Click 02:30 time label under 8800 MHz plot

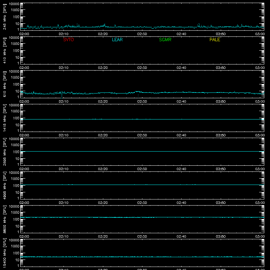click(x=142, y=237)
